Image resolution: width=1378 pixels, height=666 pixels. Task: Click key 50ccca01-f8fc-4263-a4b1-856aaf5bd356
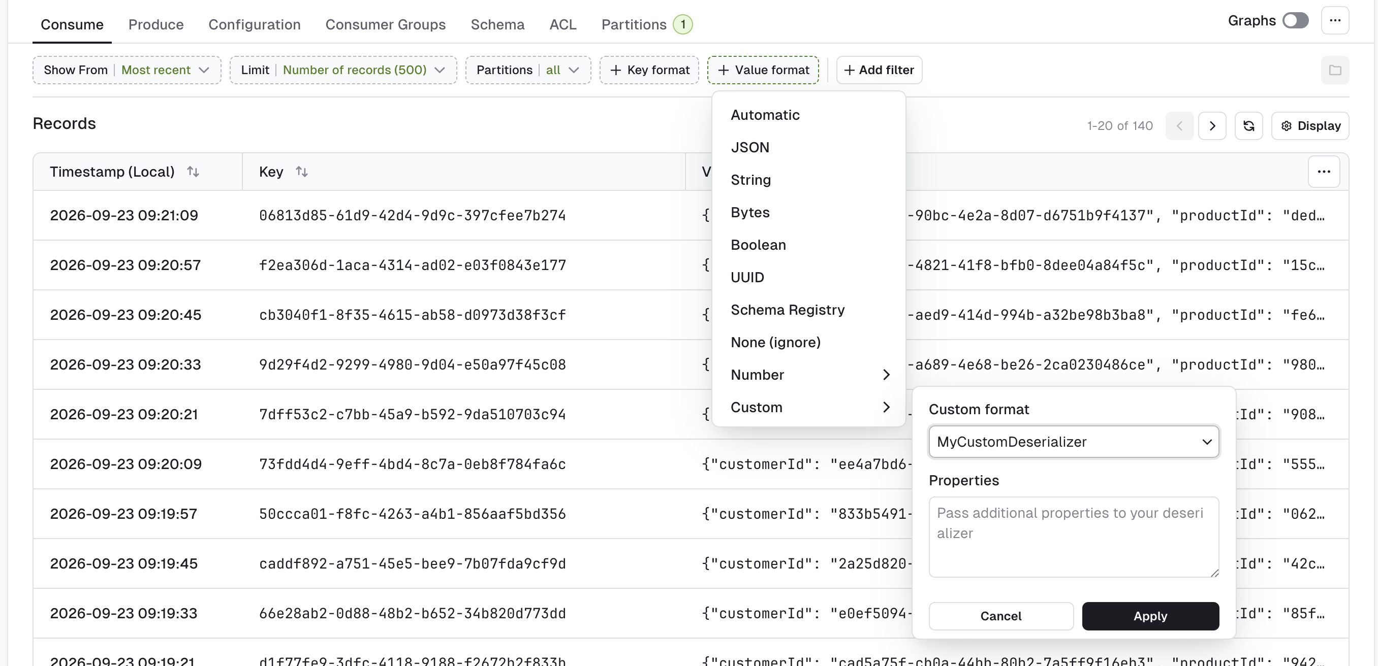point(412,514)
